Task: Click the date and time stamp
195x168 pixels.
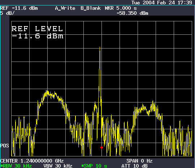Action: (162, 3)
